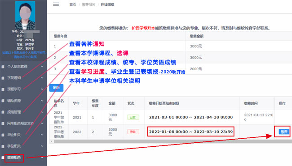
Task: Click the 操作 column header
Action: (282, 103)
